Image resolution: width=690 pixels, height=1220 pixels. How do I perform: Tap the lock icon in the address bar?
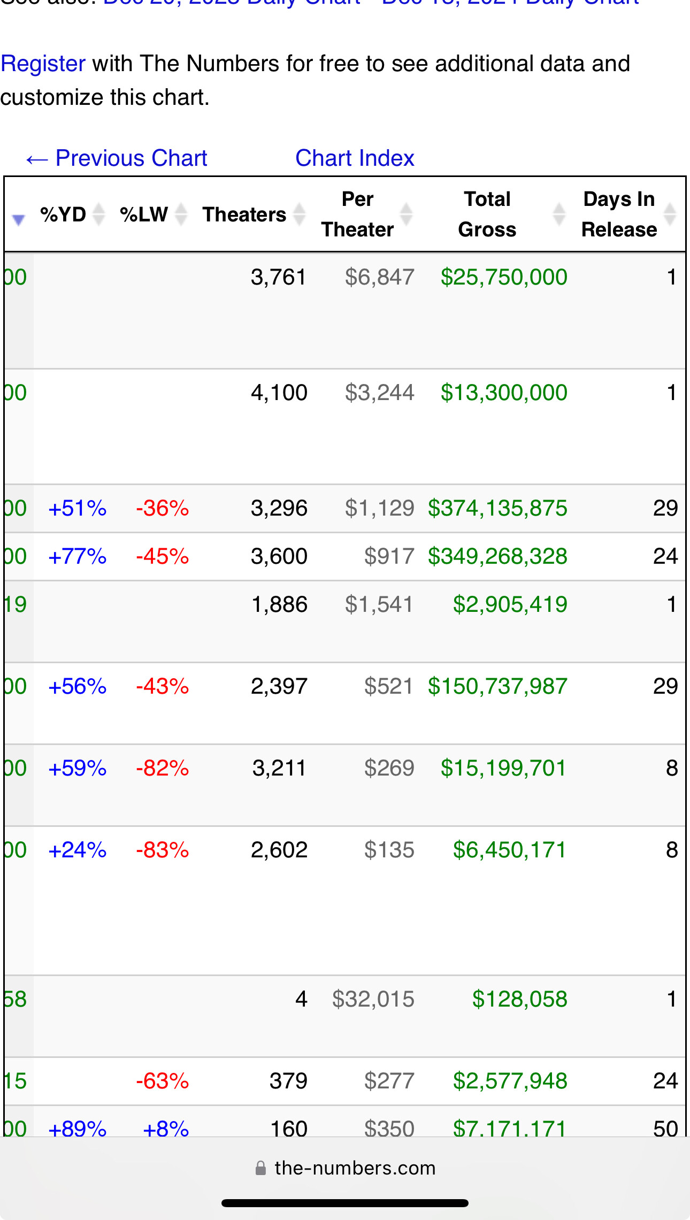click(x=260, y=1168)
